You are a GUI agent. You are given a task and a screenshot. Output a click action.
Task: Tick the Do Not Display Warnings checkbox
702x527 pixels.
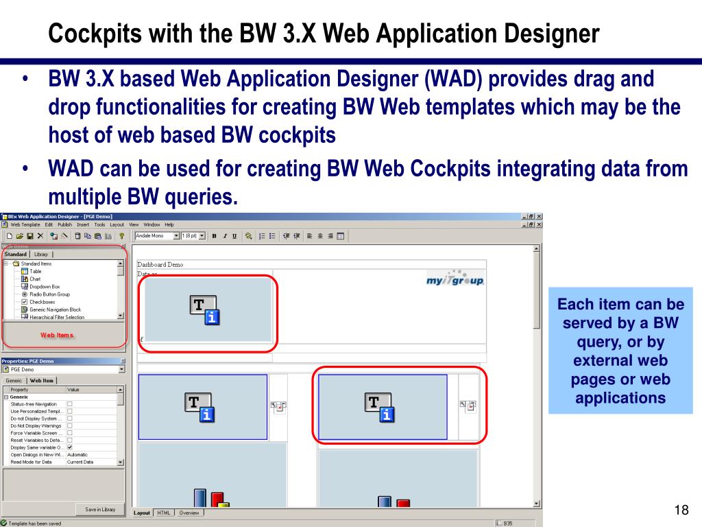[x=70, y=425]
